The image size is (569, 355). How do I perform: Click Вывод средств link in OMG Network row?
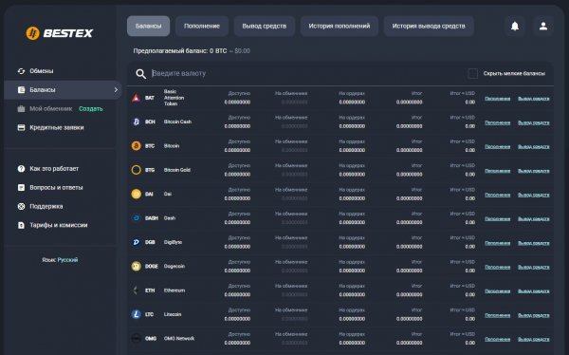(x=533, y=340)
